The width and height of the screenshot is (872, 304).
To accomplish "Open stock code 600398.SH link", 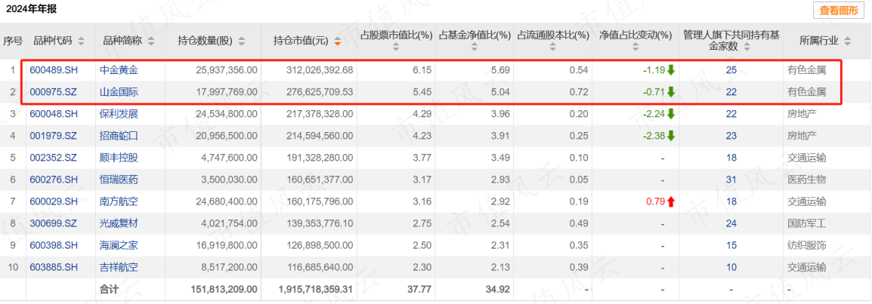I will click(x=54, y=245).
